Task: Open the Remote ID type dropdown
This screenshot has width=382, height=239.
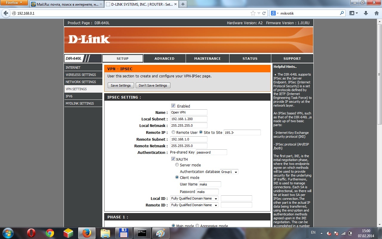Action: (194, 205)
